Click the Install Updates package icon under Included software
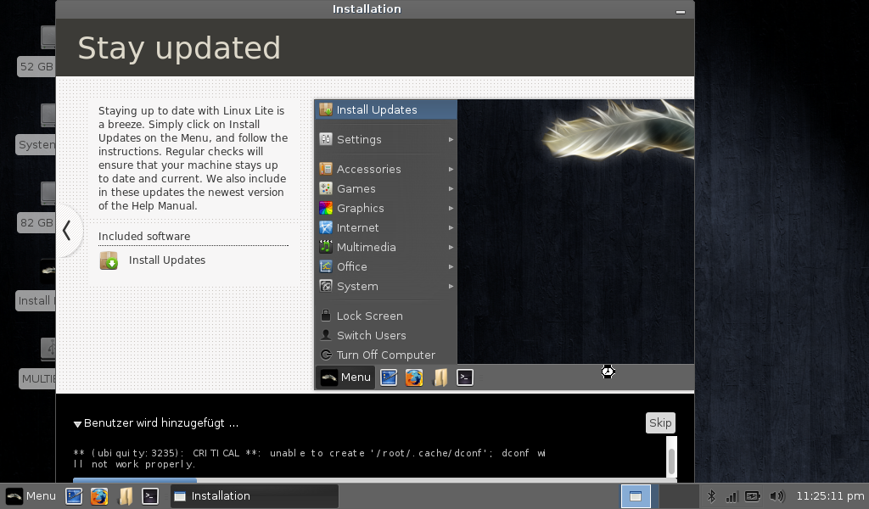This screenshot has width=869, height=509. pyautogui.click(x=109, y=260)
